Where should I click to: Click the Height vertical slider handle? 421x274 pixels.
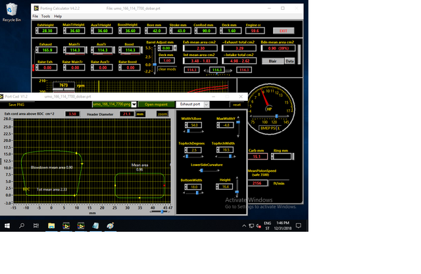tap(237, 192)
